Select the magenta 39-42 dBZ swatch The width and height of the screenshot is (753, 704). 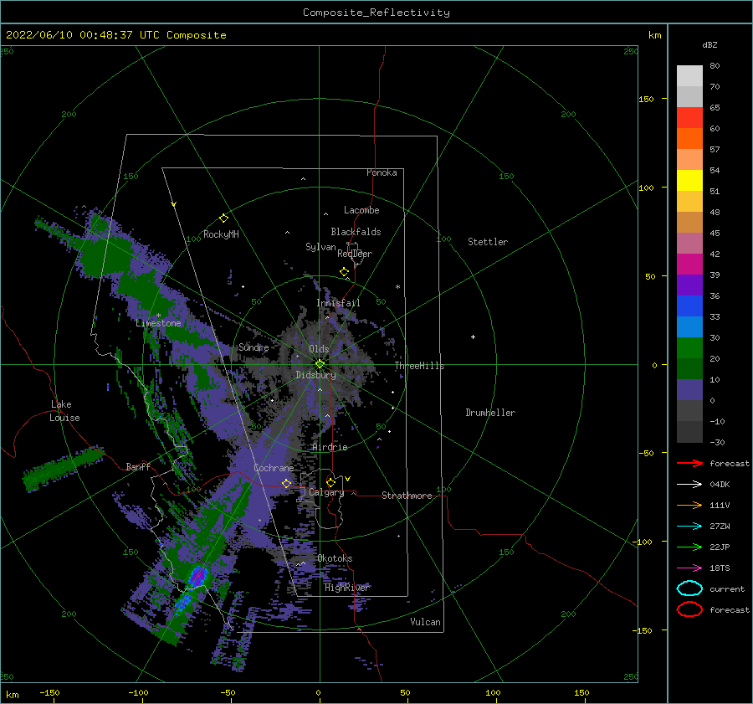[x=689, y=265]
